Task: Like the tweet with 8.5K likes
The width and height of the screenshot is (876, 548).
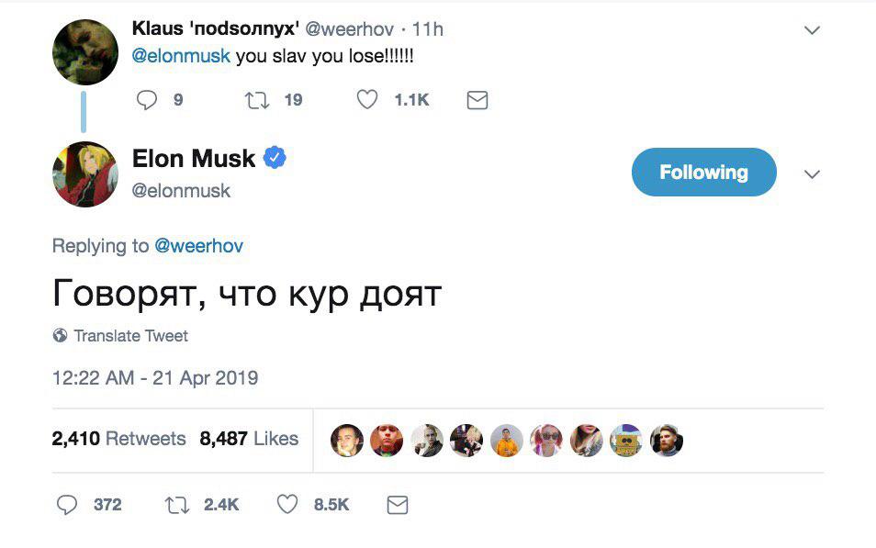Action: tap(287, 504)
